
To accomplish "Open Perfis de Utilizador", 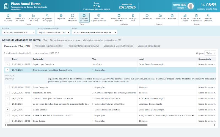I will 208,18.
